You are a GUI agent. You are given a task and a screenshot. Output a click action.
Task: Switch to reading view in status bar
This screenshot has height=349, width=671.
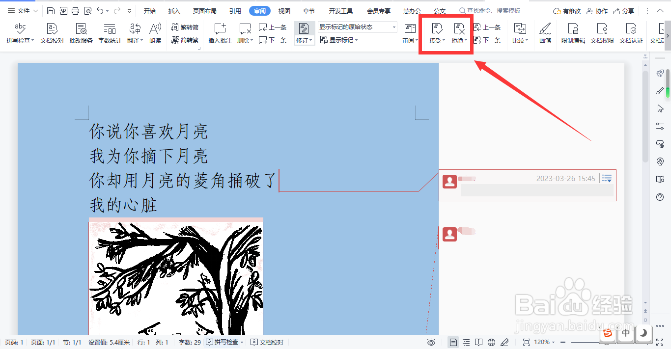(x=479, y=342)
